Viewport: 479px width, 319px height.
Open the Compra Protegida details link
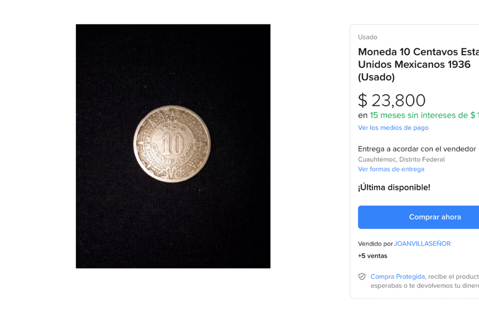[398, 276]
